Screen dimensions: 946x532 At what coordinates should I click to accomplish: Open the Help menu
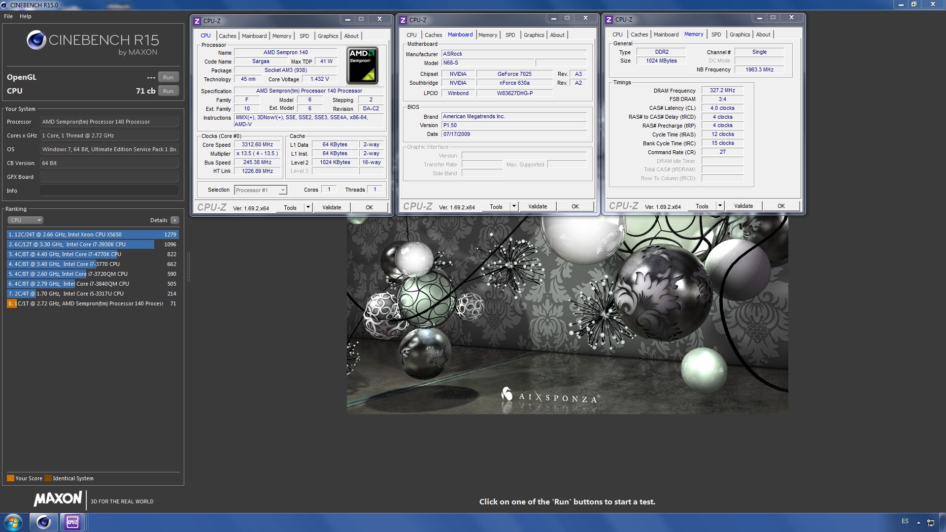click(x=26, y=16)
